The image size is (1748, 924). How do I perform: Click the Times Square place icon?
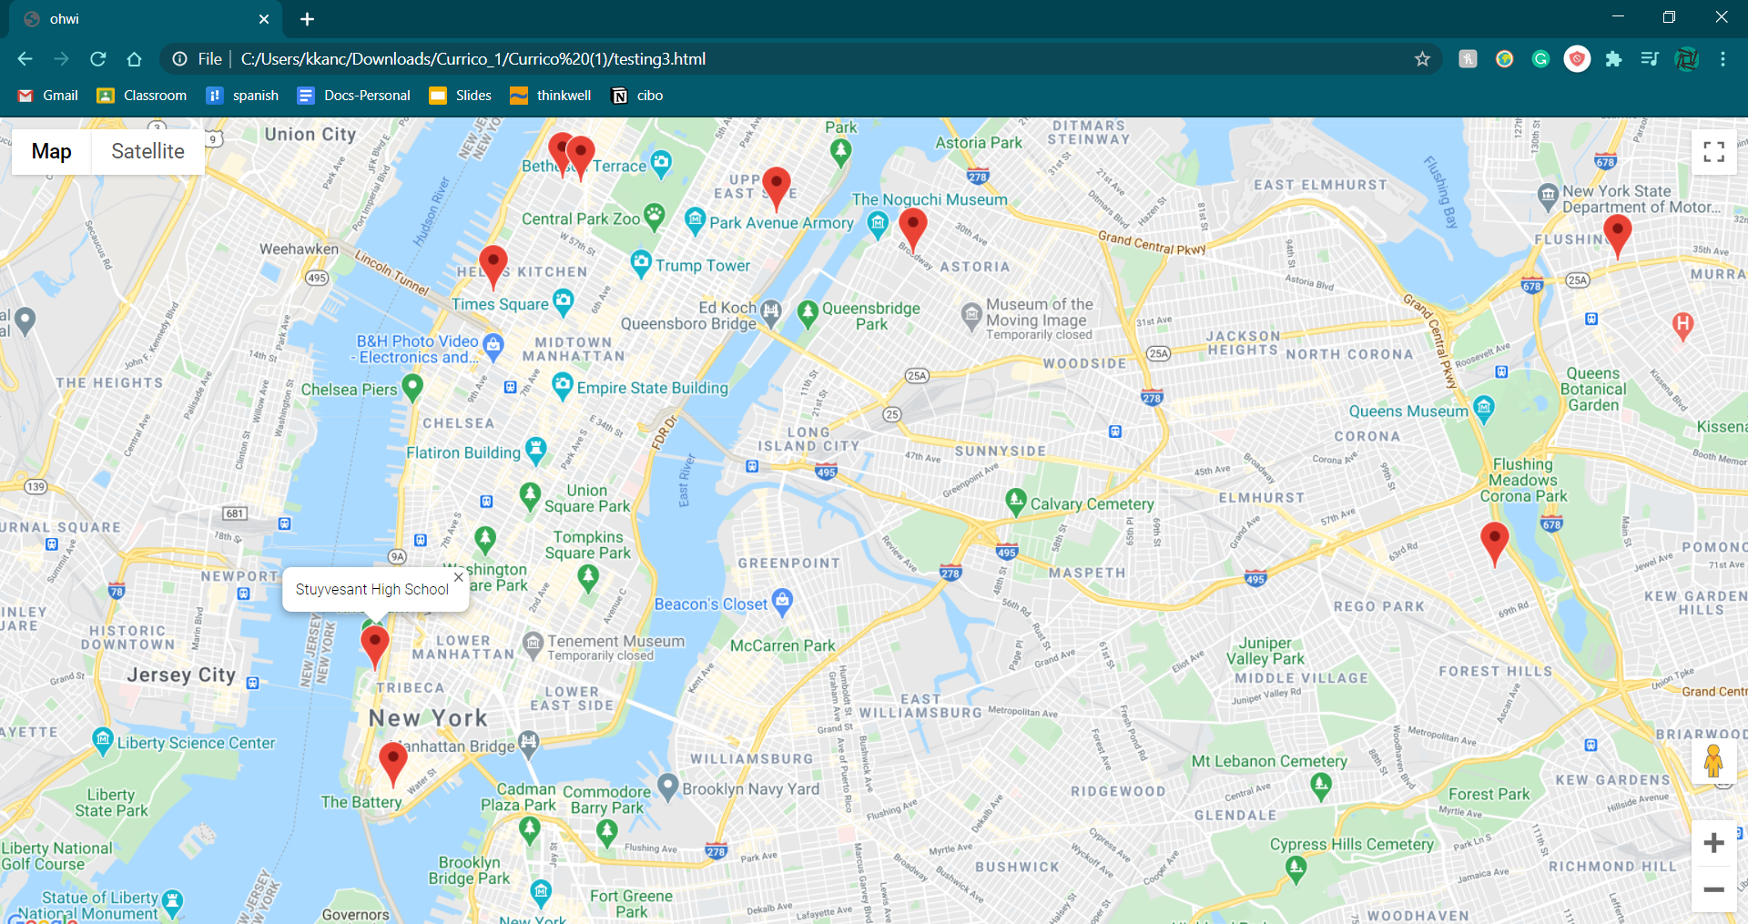click(564, 301)
